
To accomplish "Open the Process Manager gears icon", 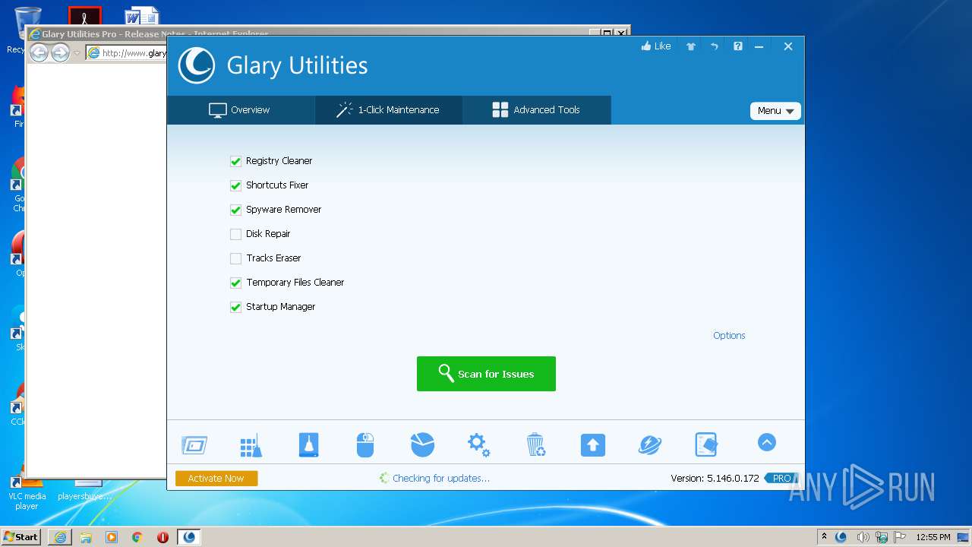I will tap(478, 444).
